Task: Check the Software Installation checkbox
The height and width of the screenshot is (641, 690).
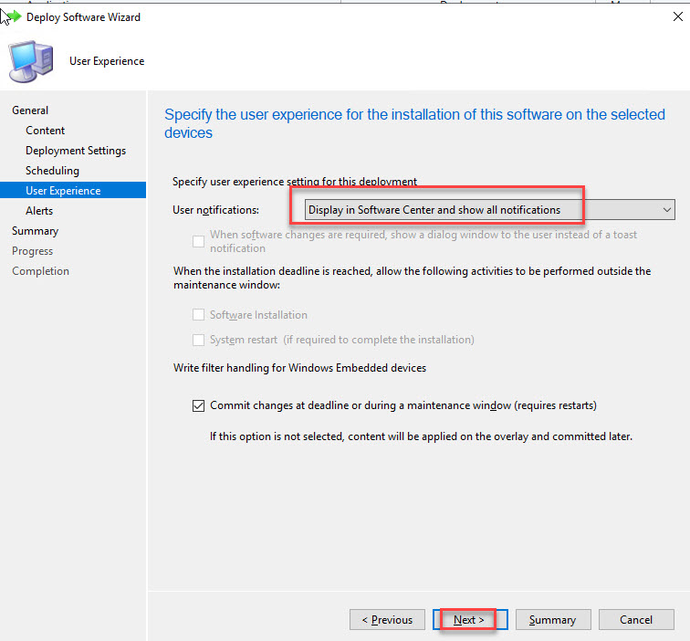Action: click(x=199, y=315)
